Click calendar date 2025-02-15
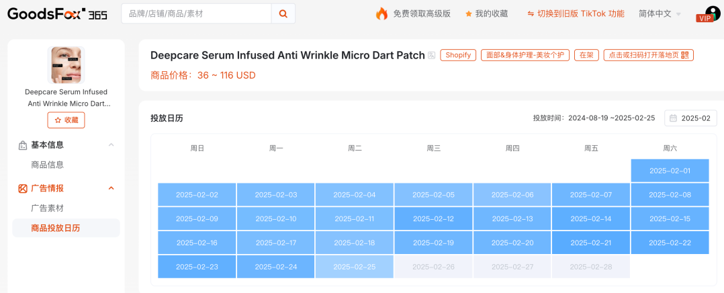 (x=670, y=218)
